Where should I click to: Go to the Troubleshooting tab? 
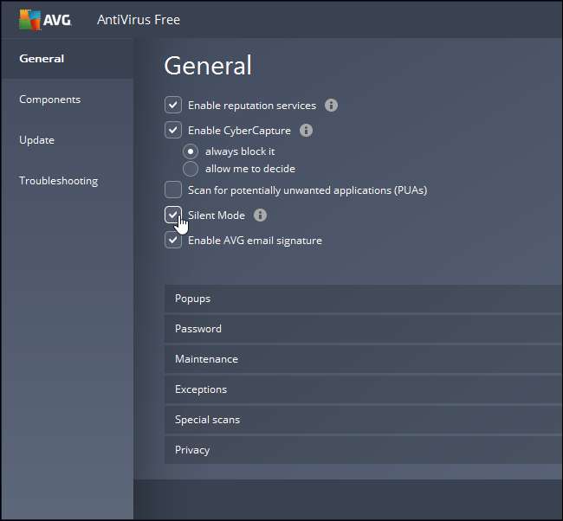point(59,181)
